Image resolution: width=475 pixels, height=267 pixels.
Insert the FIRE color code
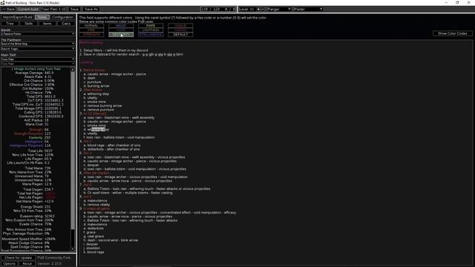[x=91, y=30]
